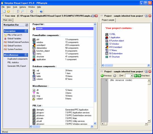
Task: Click the window component icon
Action: click(x=34, y=42)
